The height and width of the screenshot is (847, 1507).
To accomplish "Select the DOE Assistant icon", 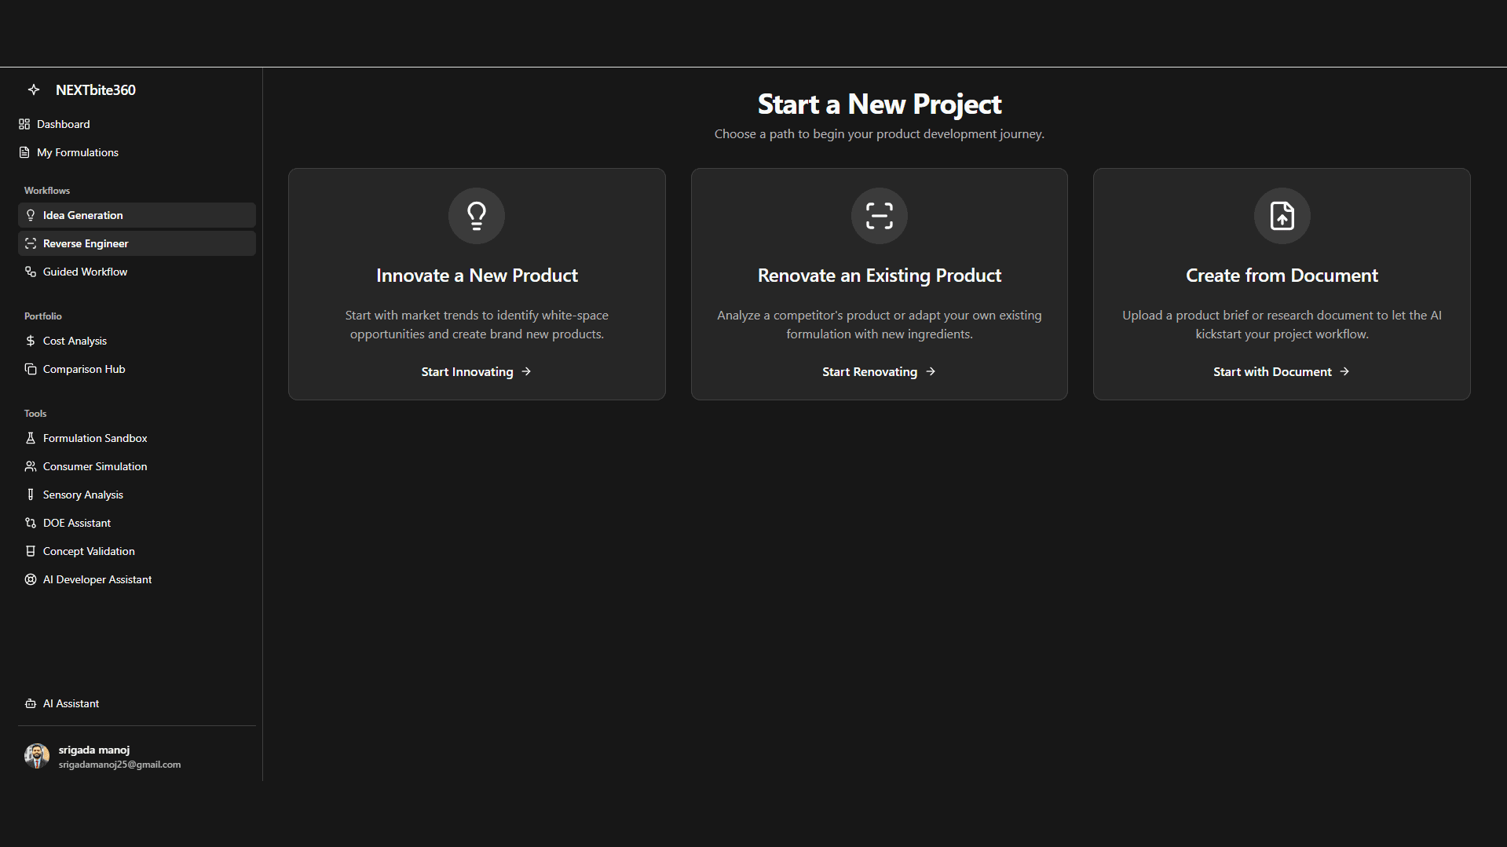I will [x=30, y=523].
